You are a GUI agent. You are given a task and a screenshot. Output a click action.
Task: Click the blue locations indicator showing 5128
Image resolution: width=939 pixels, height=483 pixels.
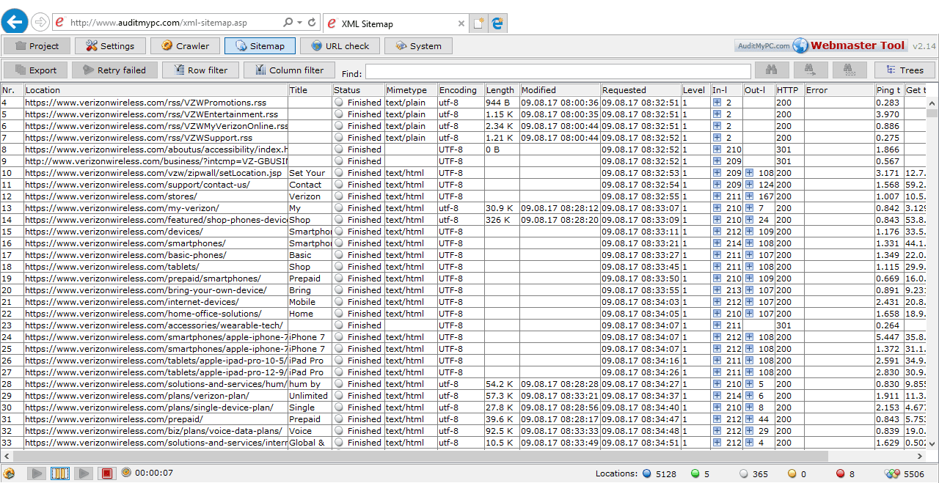tap(647, 474)
